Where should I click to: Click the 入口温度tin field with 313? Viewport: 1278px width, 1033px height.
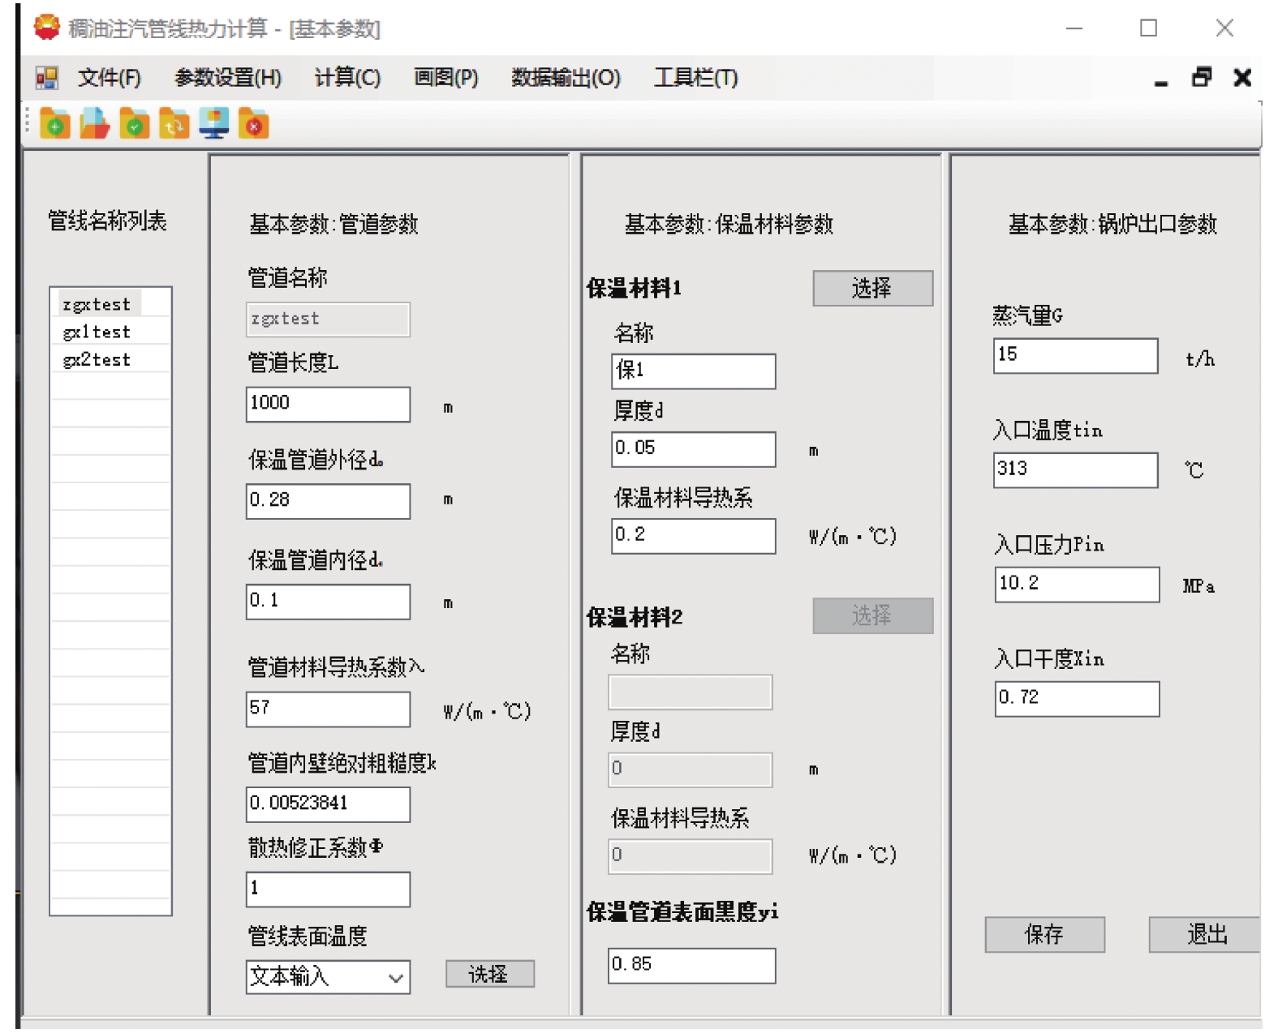(x=1076, y=470)
